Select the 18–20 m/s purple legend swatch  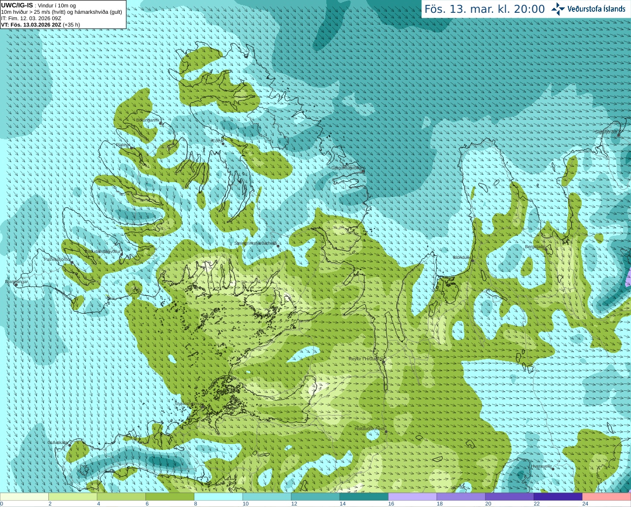[461, 497]
